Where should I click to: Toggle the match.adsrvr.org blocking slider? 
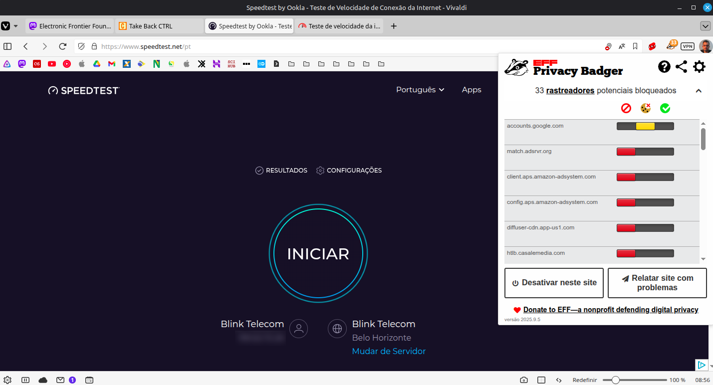pos(645,152)
